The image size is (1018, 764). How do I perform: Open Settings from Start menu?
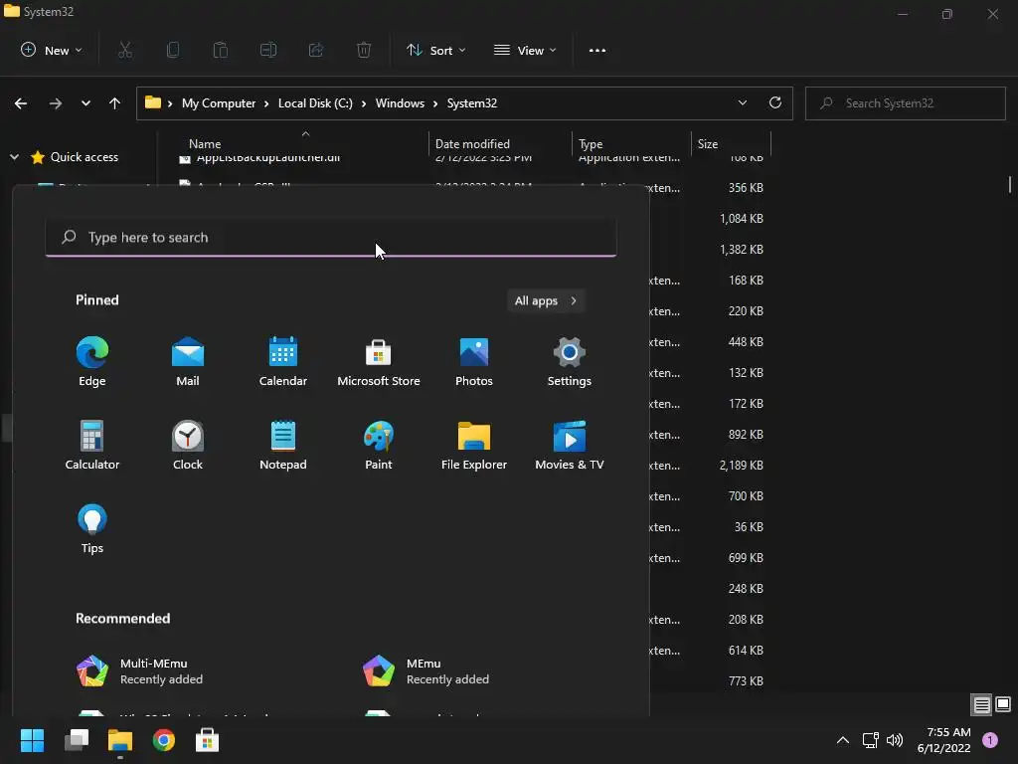pyautogui.click(x=570, y=361)
